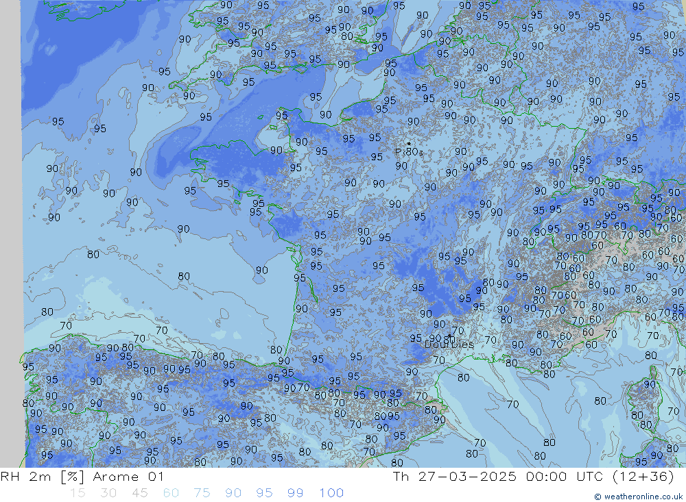
Task: Click the black Paris location dot
Action: (x=409, y=143)
